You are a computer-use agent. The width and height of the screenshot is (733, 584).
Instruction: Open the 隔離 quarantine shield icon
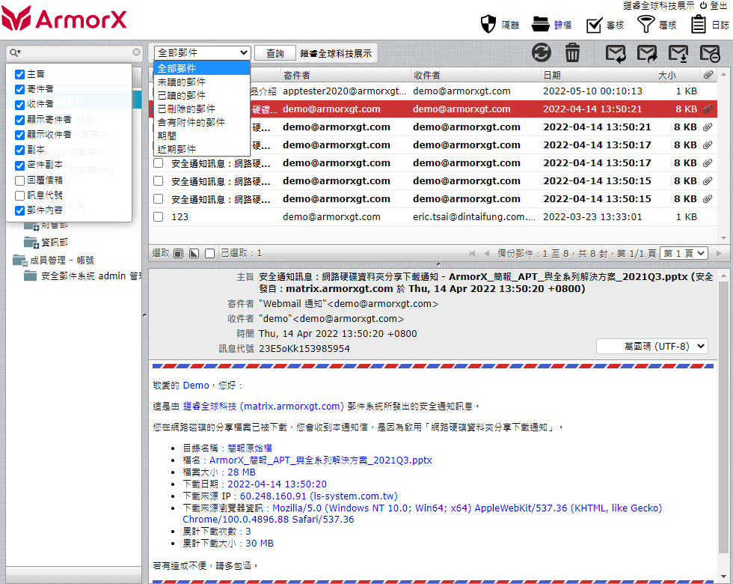pyautogui.click(x=488, y=24)
